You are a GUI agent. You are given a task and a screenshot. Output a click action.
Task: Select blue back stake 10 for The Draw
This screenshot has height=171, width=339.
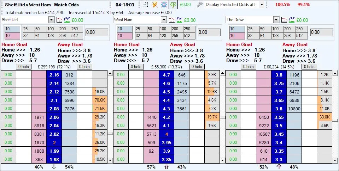(237, 29)
